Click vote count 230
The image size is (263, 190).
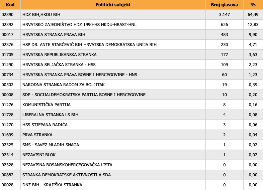[x=225, y=45]
